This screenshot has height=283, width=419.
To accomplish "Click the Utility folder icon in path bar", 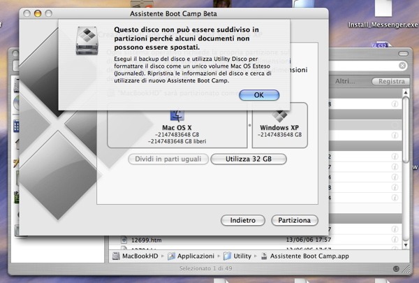I will [x=227, y=256].
